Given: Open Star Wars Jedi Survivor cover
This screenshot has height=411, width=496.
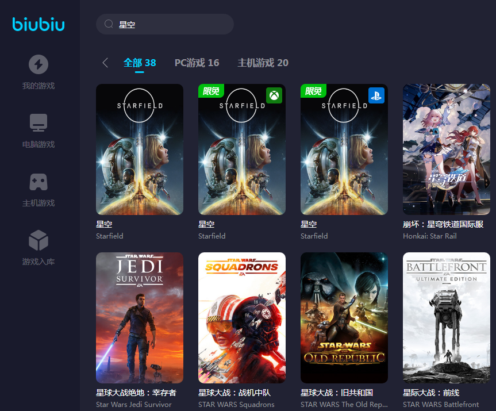Looking at the screenshot, I should pos(140,318).
